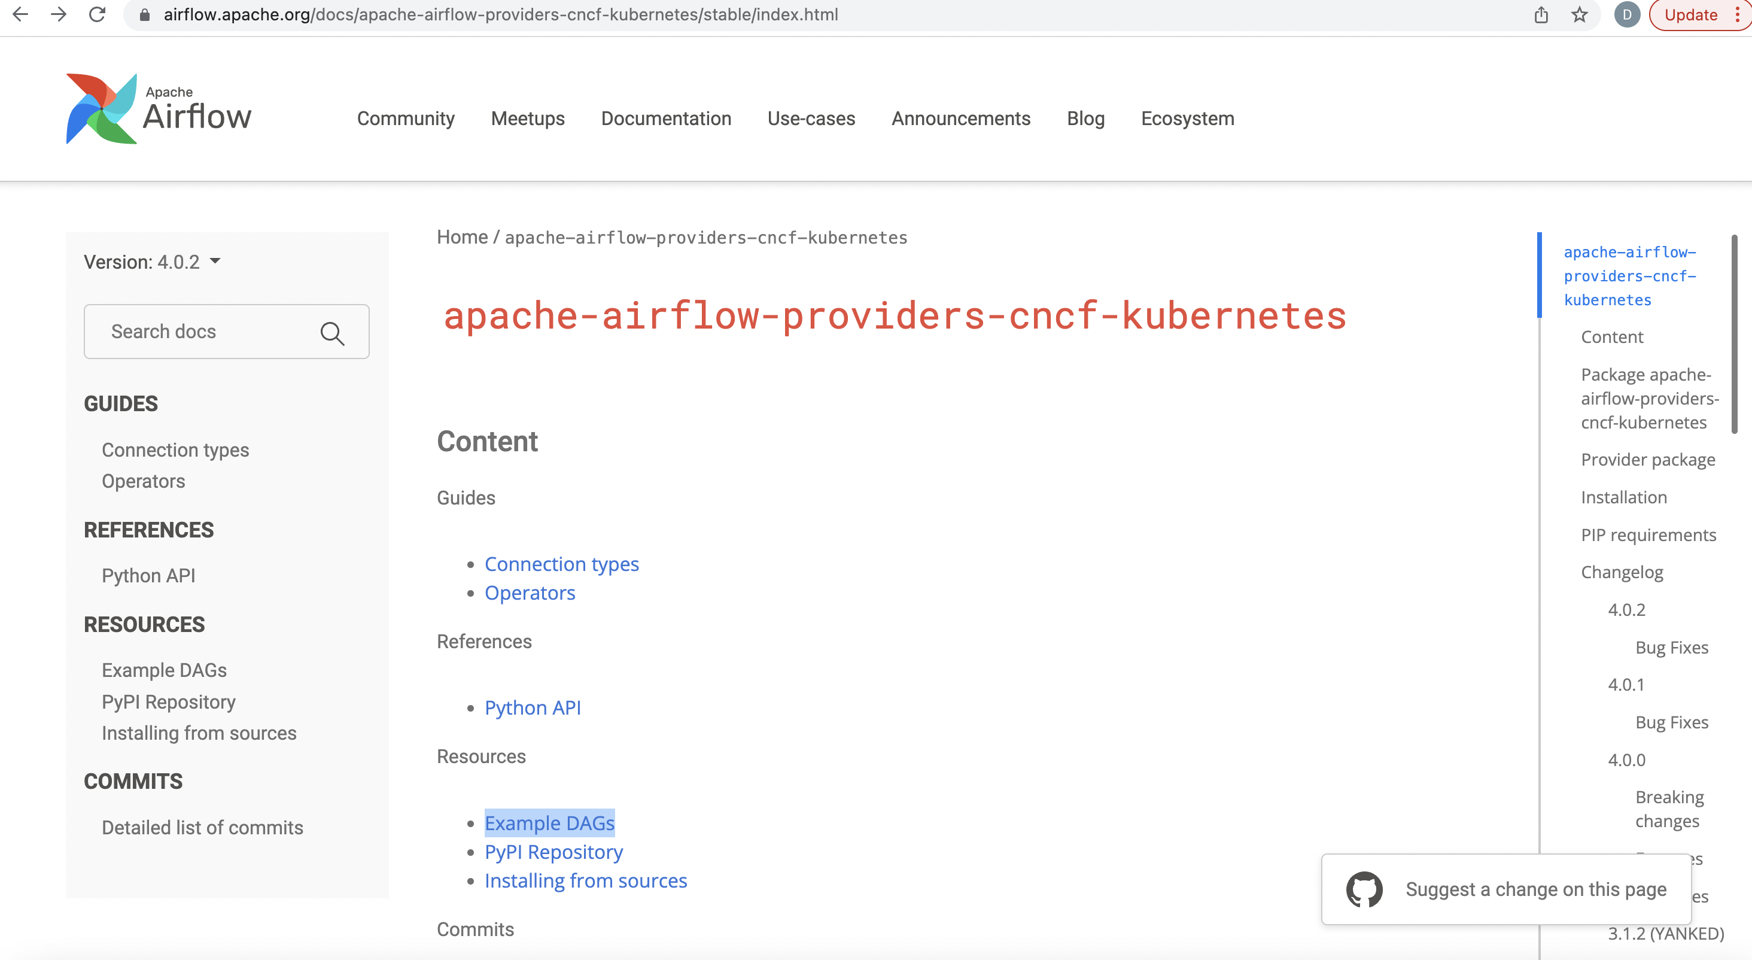Image resolution: width=1752 pixels, height=960 pixels.
Task: Click the COMMITS sidebar heading
Action: (x=133, y=781)
